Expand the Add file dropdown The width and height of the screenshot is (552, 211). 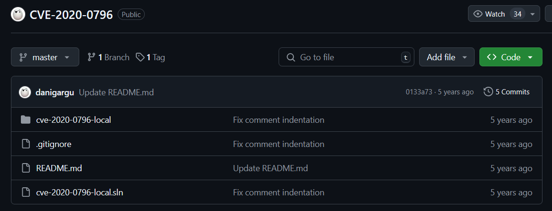point(447,57)
